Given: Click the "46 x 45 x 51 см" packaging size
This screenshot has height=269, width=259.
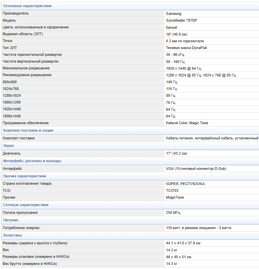Looking at the screenshot, I should (x=178, y=257).
